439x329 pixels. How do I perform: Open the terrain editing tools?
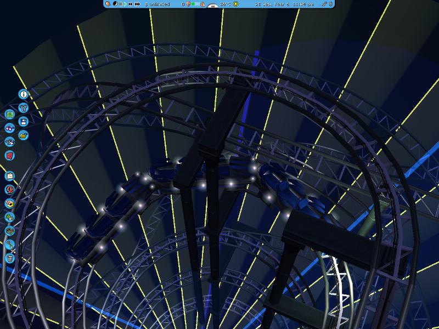pos(10,231)
